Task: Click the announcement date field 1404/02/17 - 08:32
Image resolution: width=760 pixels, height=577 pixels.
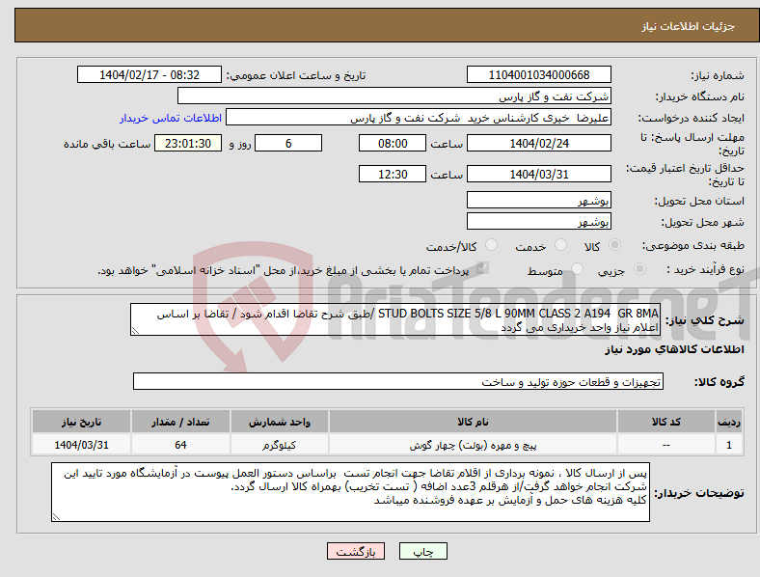Action: pos(149,74)
